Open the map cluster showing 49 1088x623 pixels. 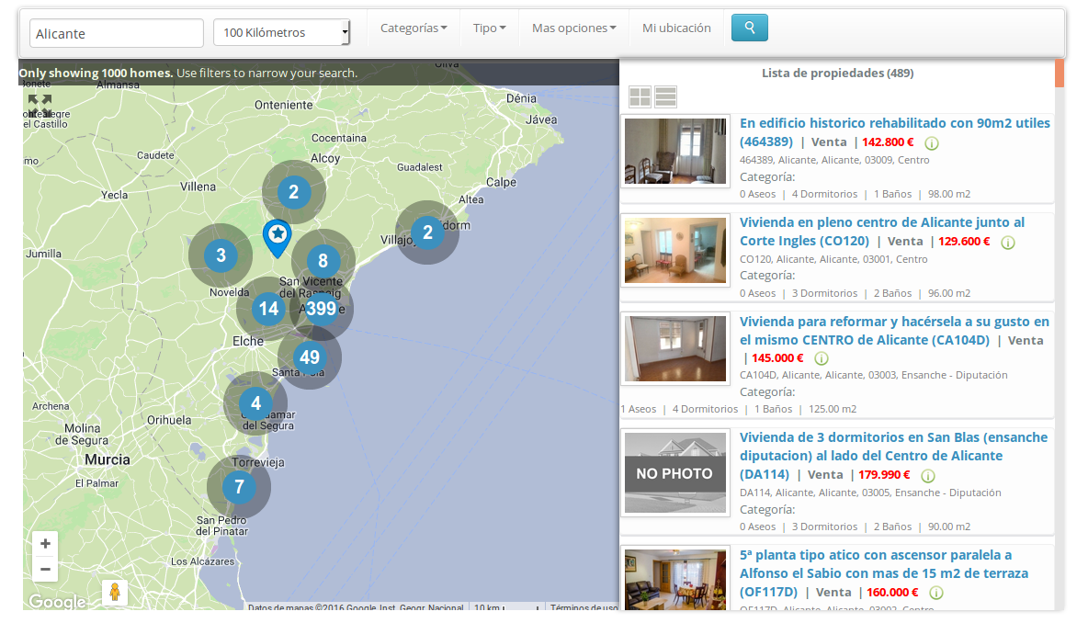310,357
